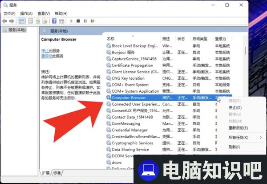Switch to the 标准 tab
The width and height of the screenshot is (267, 184).
coord(57,173)
